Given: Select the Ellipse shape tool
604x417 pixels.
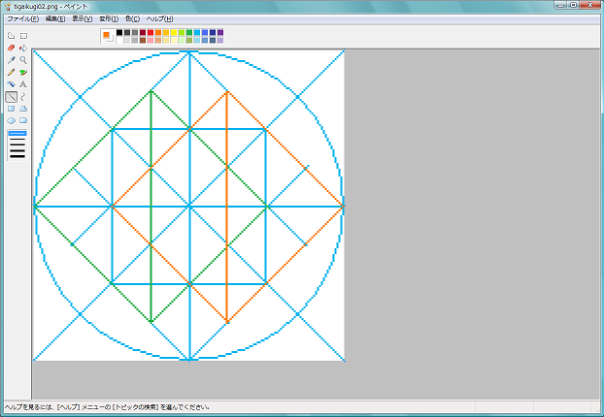Looking at the screenshot, I should (x=12, y=121).
